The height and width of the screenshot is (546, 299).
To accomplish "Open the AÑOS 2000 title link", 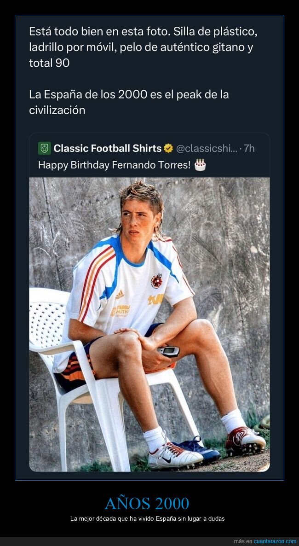I will coord(149,504).
